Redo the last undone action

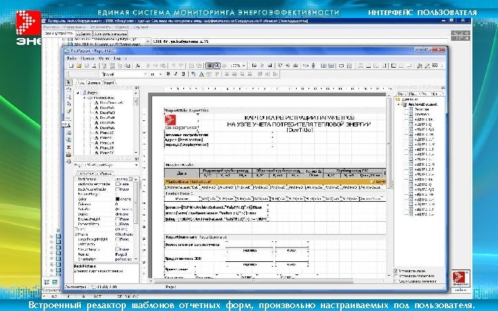coord(181,66)
